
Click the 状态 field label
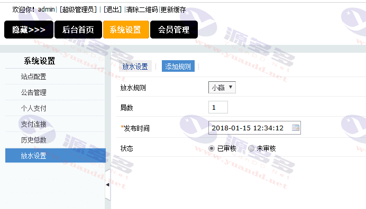pos(126,148)
